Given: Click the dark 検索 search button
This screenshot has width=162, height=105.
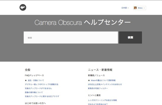Looking at the screenshot, I should [130, 37].
